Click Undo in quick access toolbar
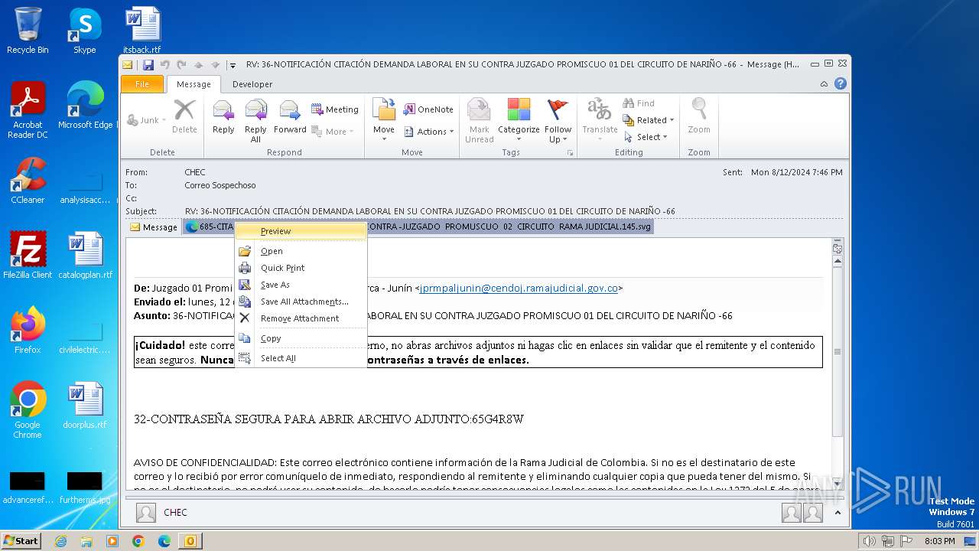This screenshot has height=551, width=979. (x=165, y=65)
